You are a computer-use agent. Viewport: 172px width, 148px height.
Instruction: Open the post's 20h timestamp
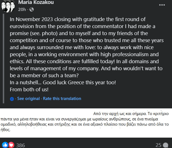22,10
